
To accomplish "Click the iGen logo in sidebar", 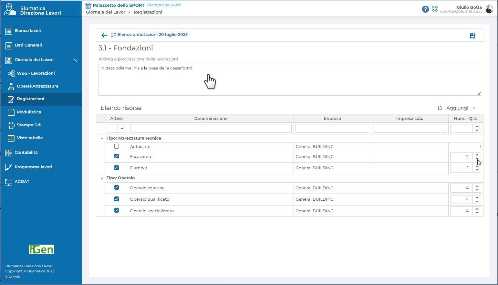I will click(41, 249).
